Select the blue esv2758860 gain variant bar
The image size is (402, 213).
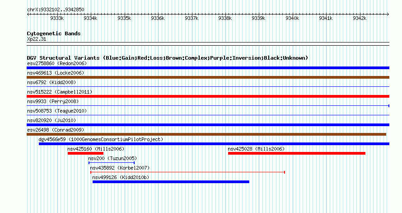click(208, 68)
